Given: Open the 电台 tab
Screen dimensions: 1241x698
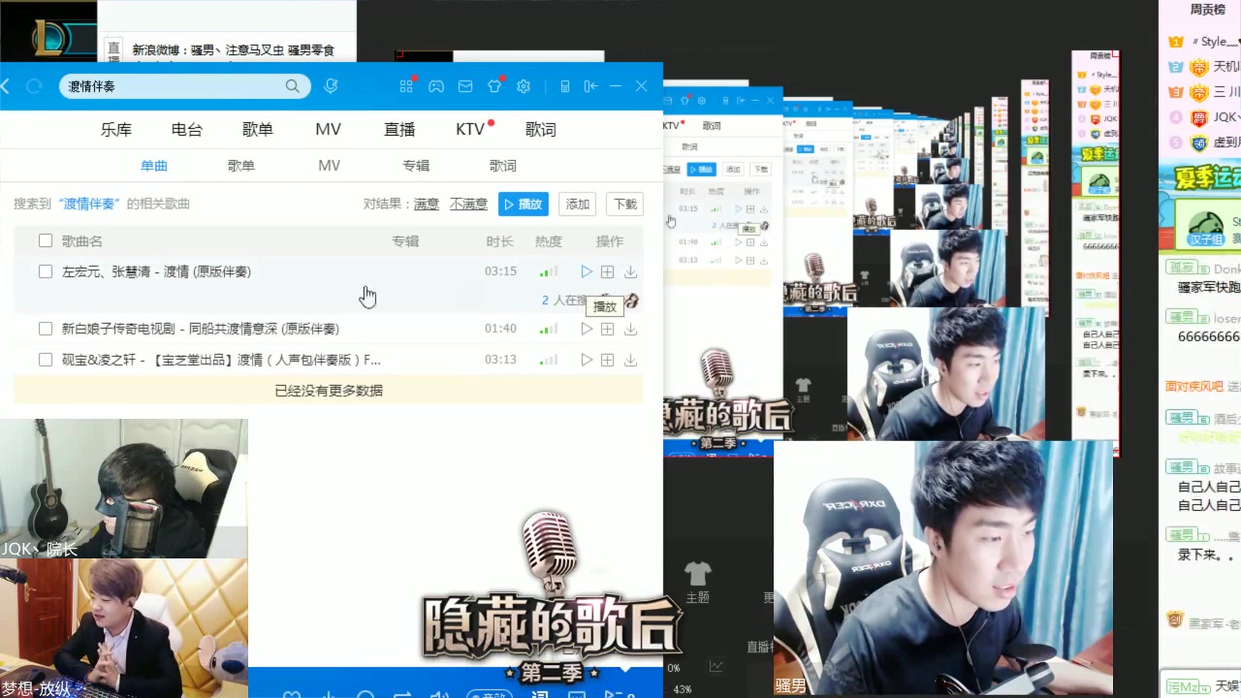Looking at the screenshot, I should pyautogui.click(x=187, y=129).
